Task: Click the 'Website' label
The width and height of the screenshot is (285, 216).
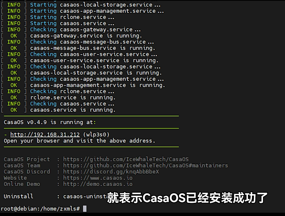Action: point(15,178)
